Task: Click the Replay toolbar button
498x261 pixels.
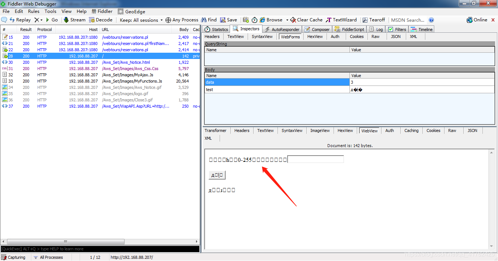Action: point(20,20)
